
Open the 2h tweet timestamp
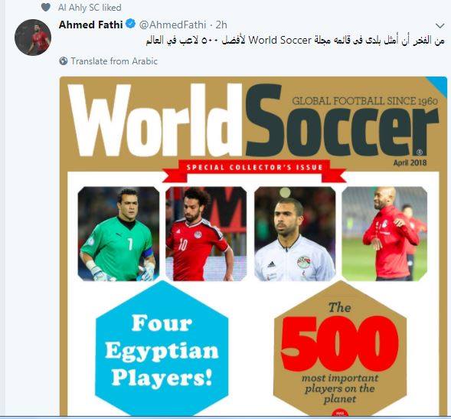coord(221,25)
